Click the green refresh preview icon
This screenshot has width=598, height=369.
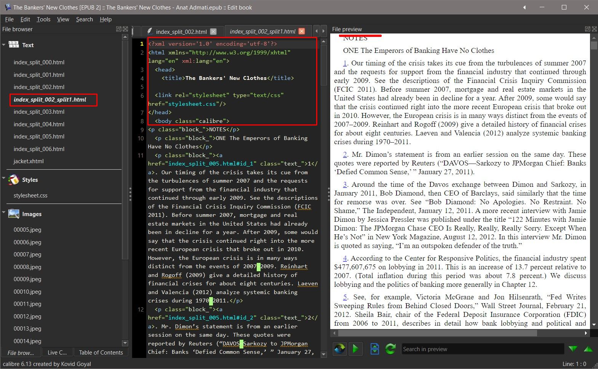(390, 348)
